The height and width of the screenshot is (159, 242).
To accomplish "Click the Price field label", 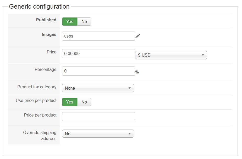I will 52,52.
